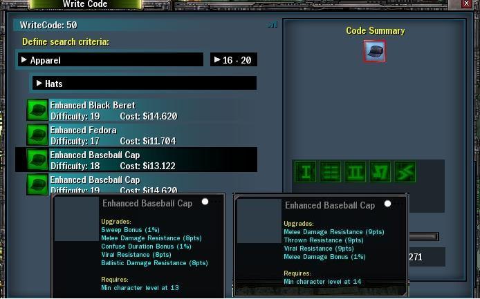Click the Enhanced Black Beret hat icon
This screenshot has height=299, width=480.
click(x=37, y=110)
